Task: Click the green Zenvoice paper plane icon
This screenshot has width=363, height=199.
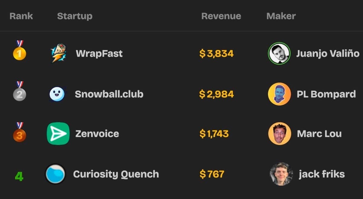Action: [x=58, y=134]
